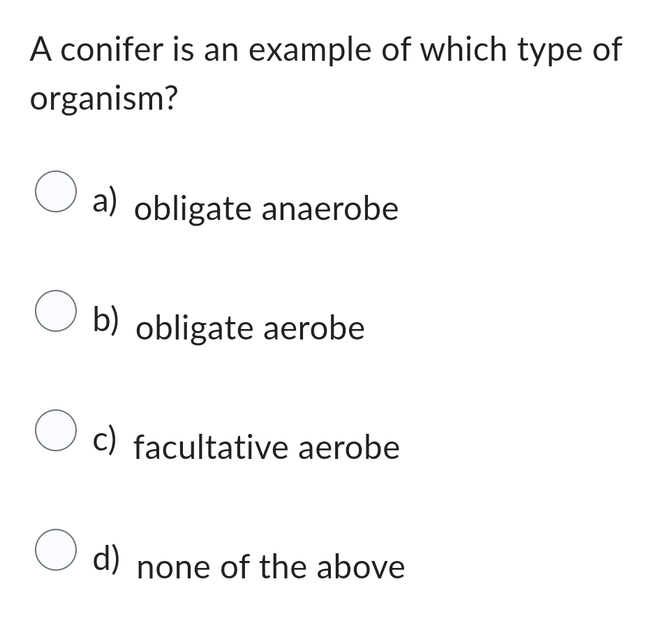Click the question text about conifers
Viewport: 652px width, 628px height.
pyautogui.click(x=325, y=49)
